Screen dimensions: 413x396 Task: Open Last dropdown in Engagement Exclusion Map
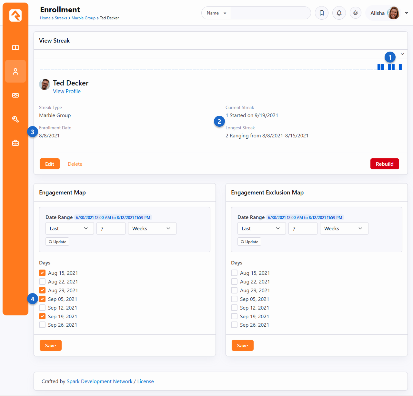click(x=261, y=228)
